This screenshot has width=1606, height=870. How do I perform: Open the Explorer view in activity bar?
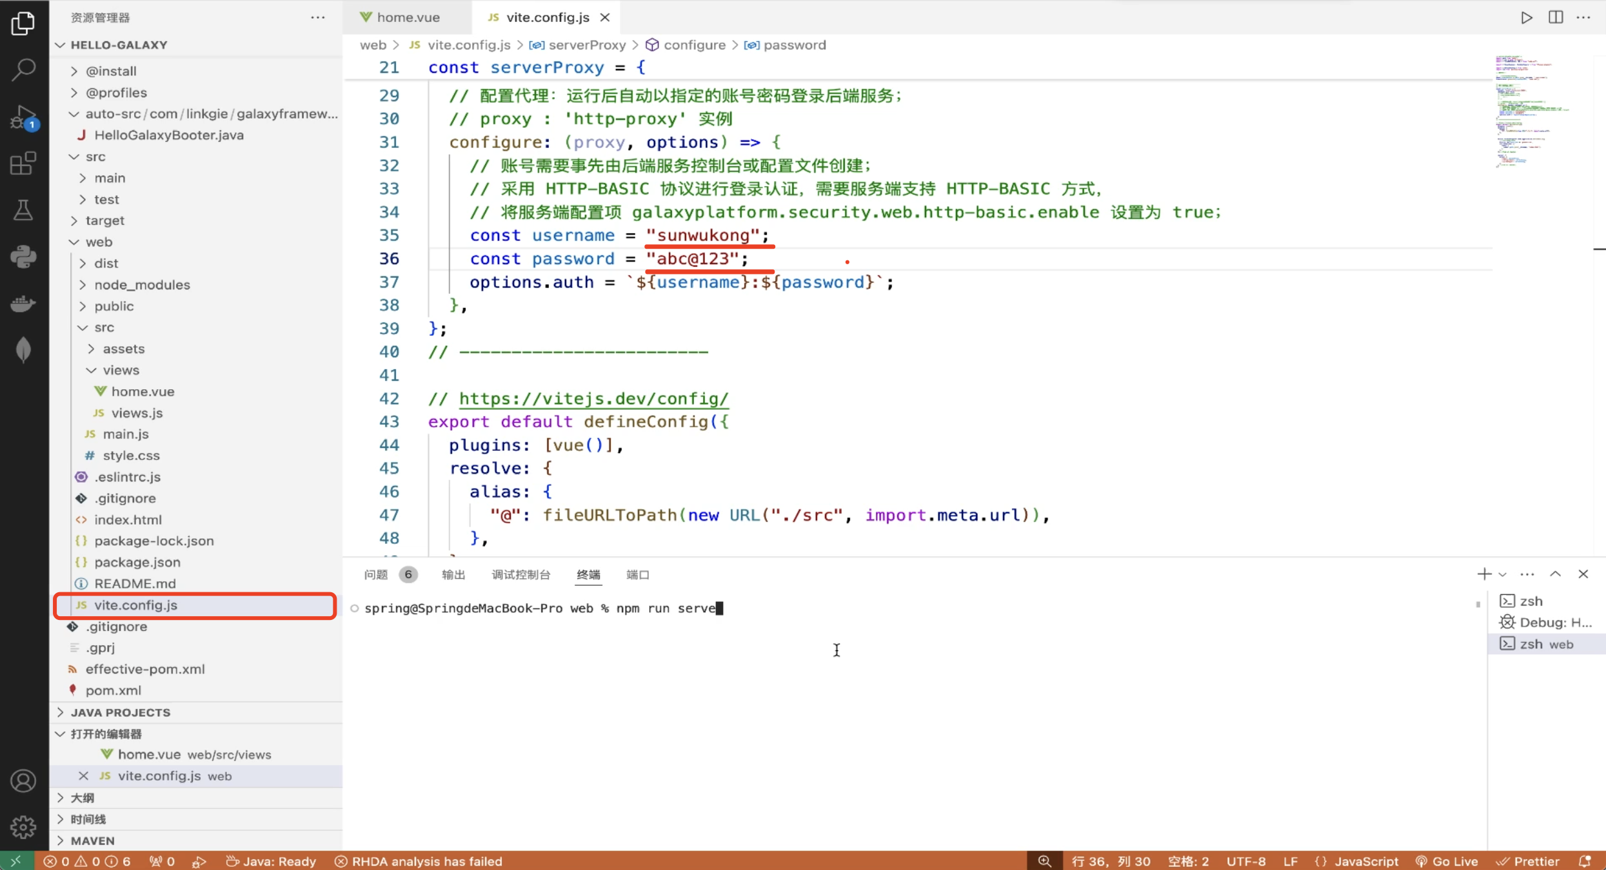23,23
